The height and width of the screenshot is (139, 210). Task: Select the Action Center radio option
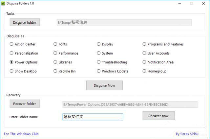point(12,44)
